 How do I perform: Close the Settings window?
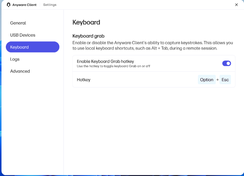(236, 5)
